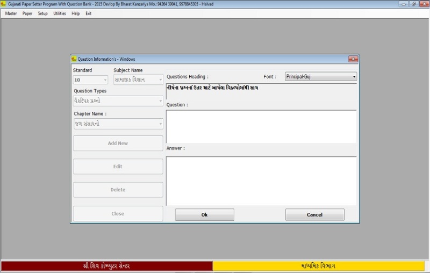
Task: Click the Cancel button
Action: click(x=314, y=214)
